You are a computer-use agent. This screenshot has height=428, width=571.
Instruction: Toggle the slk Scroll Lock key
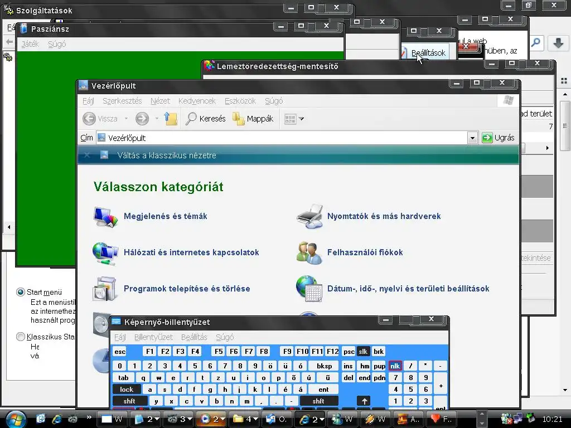click(x=363, y=352)
